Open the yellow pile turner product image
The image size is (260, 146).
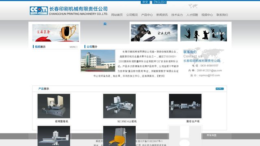tap(119, 136)
